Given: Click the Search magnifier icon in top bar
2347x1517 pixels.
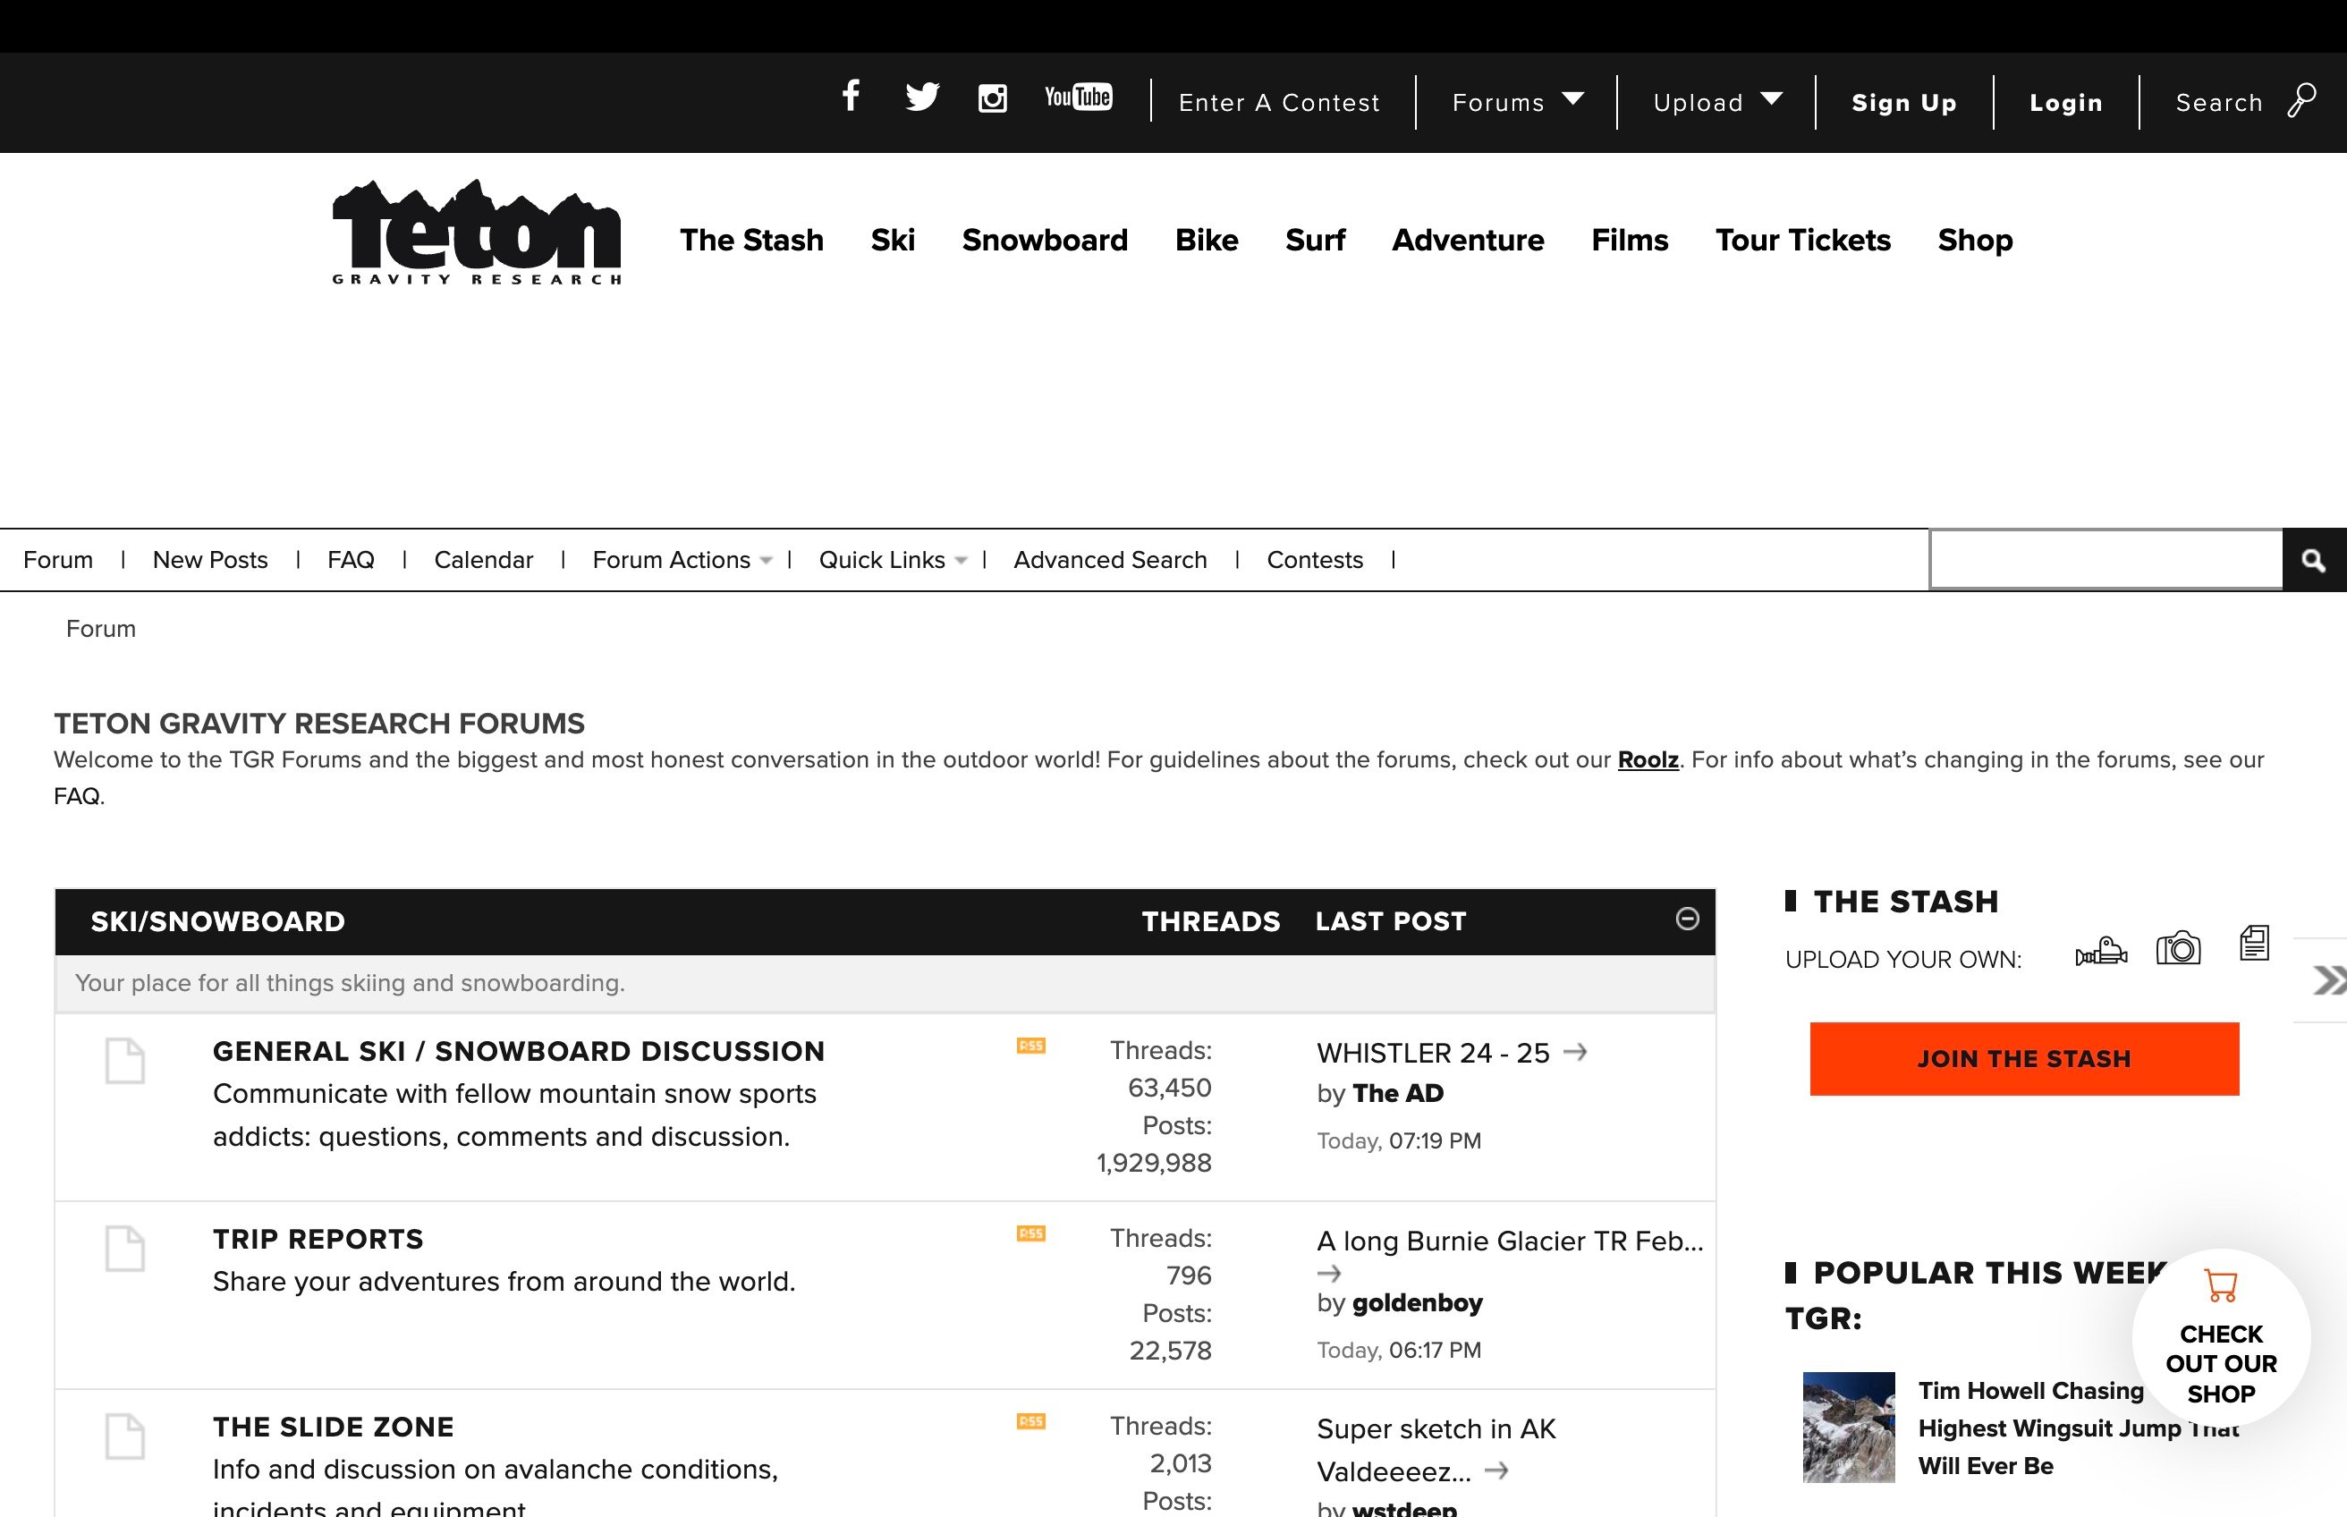Looking at the screenshot, I should point(2302,100).
